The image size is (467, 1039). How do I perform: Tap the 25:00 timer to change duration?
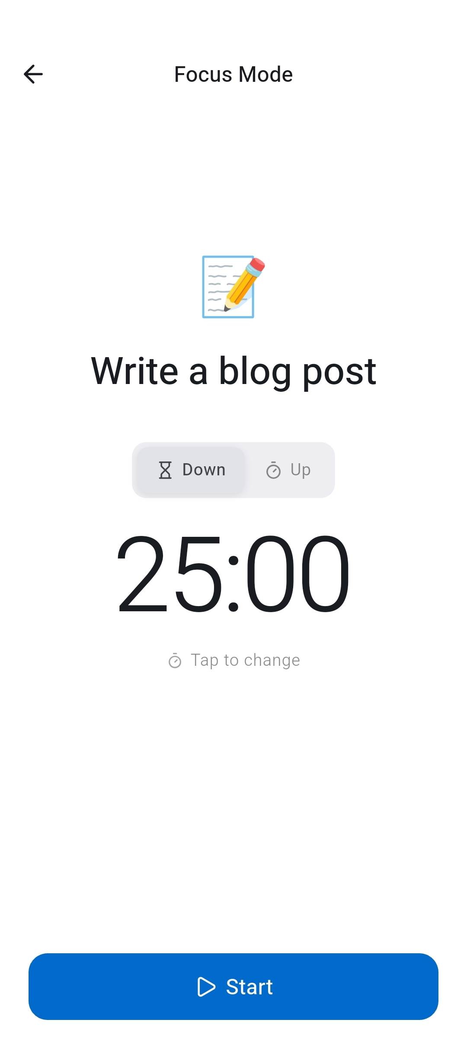[233, 574]
